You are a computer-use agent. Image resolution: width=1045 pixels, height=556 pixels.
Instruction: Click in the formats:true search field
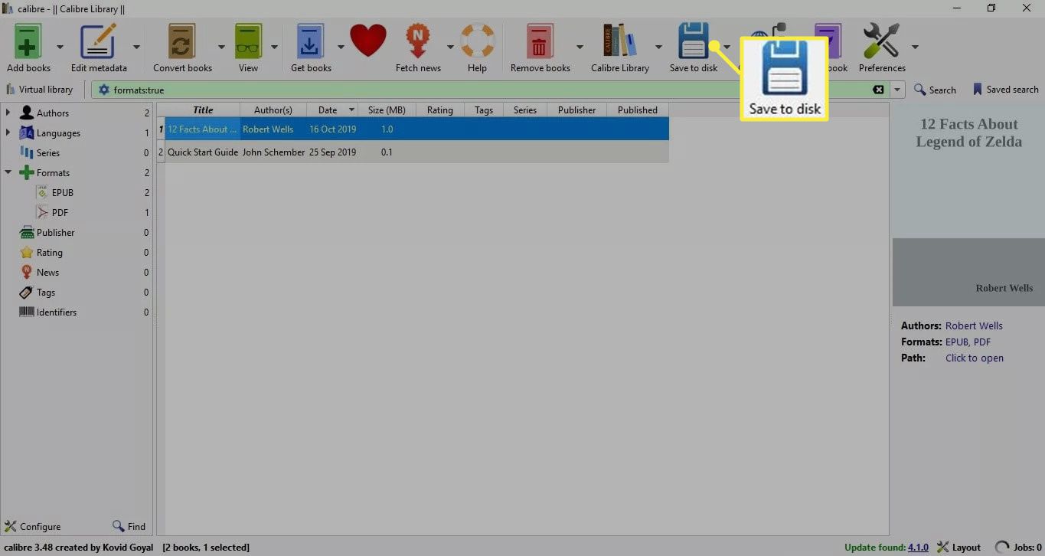pyautogui.click(x=490, y=90)
